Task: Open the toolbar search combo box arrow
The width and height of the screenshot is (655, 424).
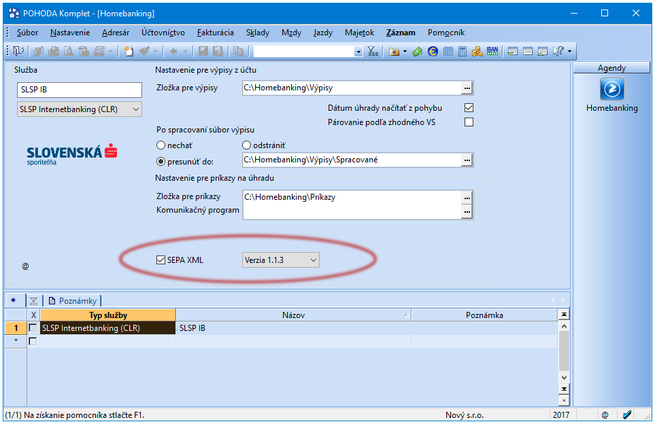Action: pyautogui.click(x=358, y=52)
